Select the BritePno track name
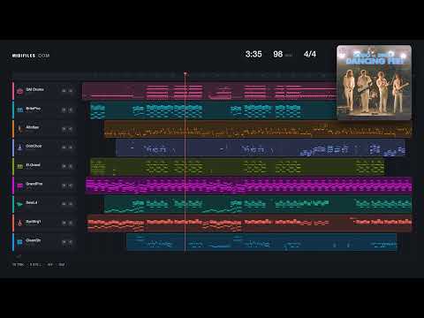This screenshot has width=424, height=318. (x=34, y=109)
